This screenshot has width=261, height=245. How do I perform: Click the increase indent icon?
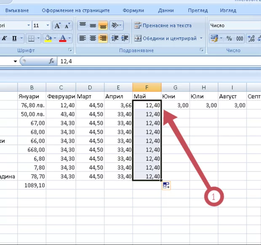pyautogui.click(x=125, y=38)
